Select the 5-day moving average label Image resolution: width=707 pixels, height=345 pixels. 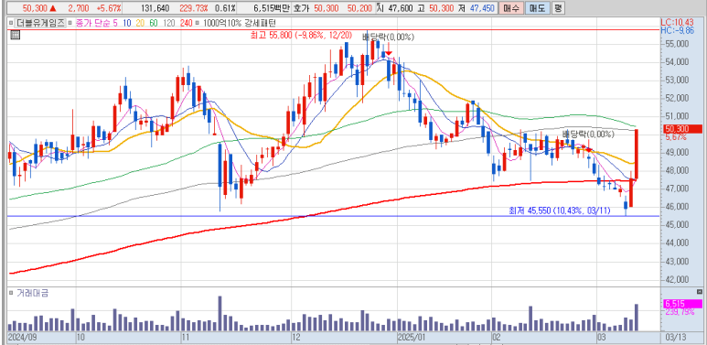(115, 23)
